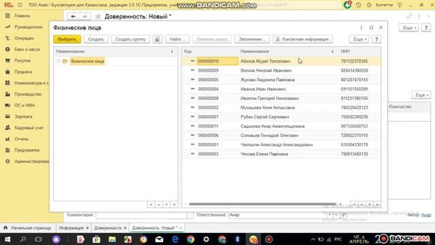Close the Доверенность: Новый tab
This screenshot has width=435, height=245.
click(x=181, y=228)
